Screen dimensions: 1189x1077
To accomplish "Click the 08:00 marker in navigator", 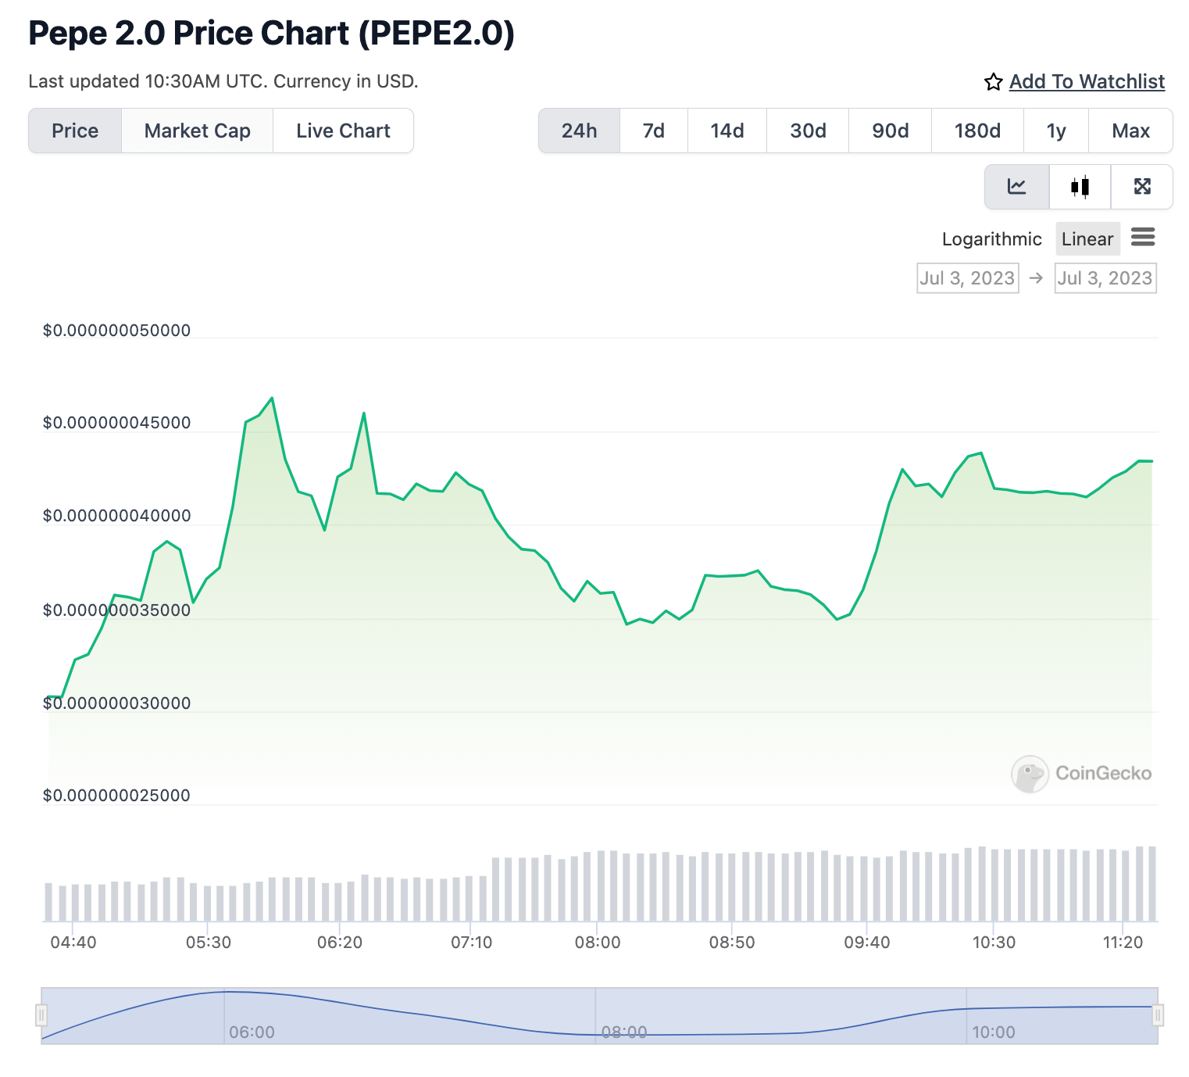I will (624, 1032).
